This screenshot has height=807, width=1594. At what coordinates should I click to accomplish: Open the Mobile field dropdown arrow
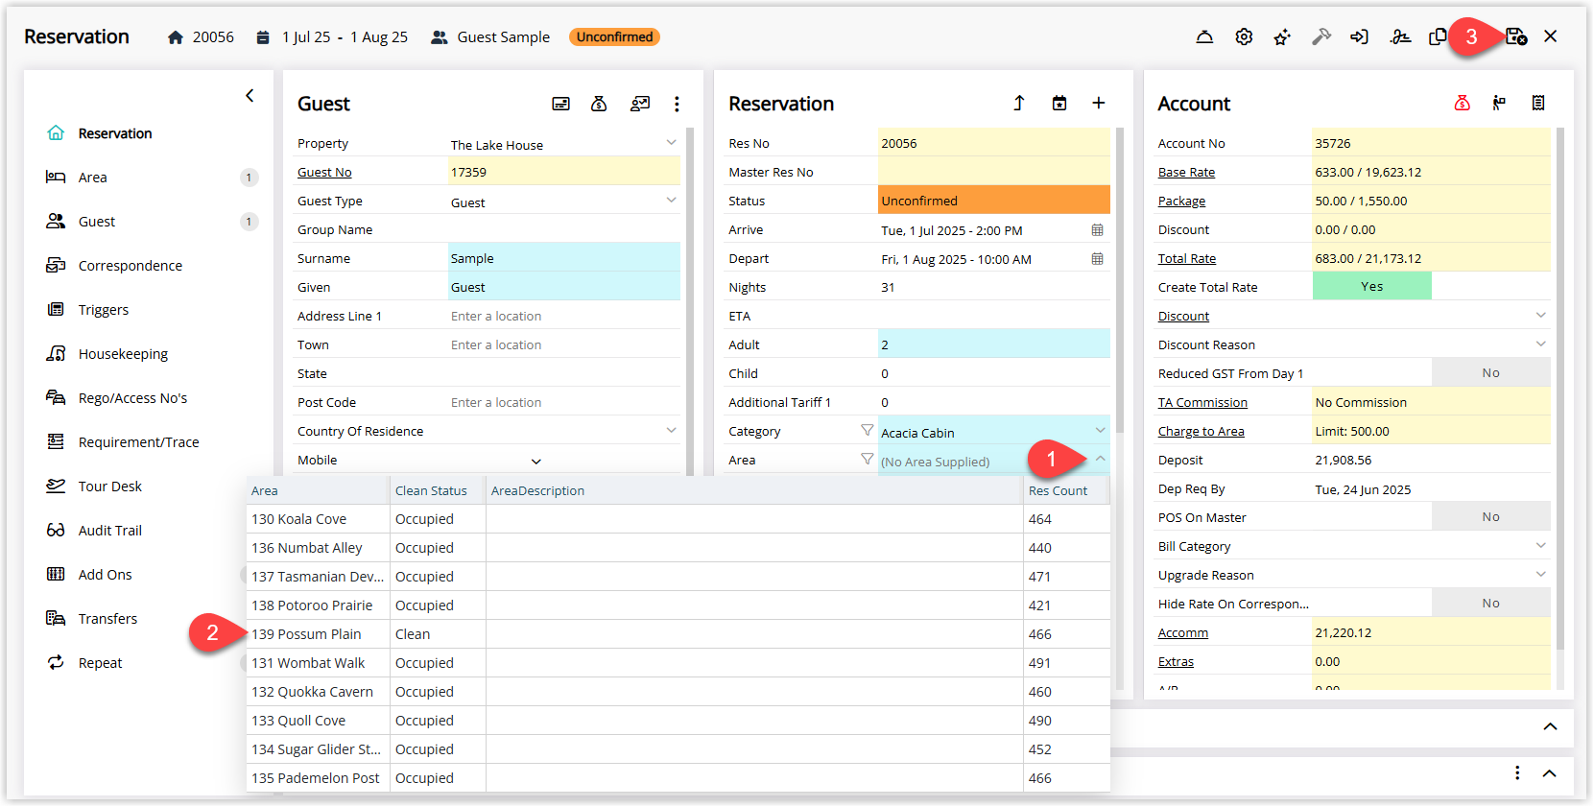click(536, 461)
